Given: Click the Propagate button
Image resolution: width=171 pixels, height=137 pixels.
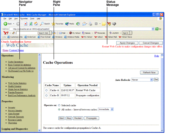Looking at the screenshot, I should pyautogui.click(x=92, y=118).
